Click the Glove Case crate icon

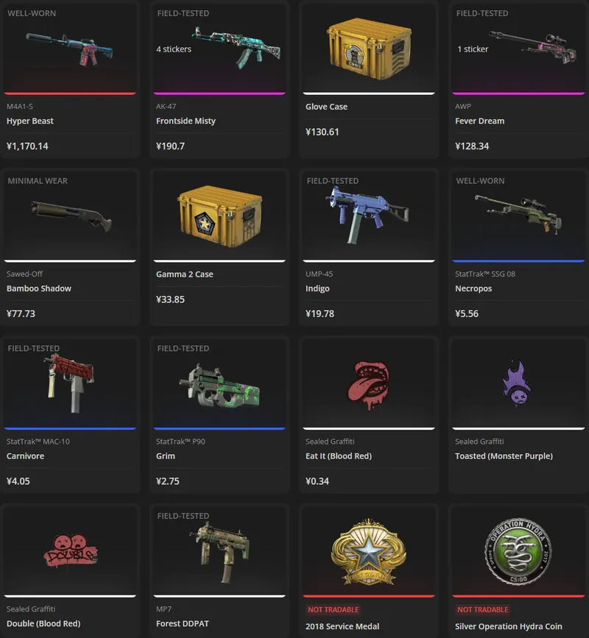(369, 48)
